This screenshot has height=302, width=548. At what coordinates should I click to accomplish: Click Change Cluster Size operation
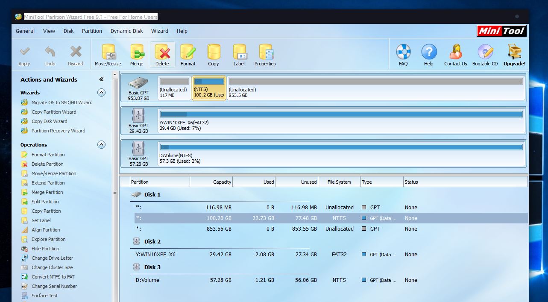click(52, 267)
